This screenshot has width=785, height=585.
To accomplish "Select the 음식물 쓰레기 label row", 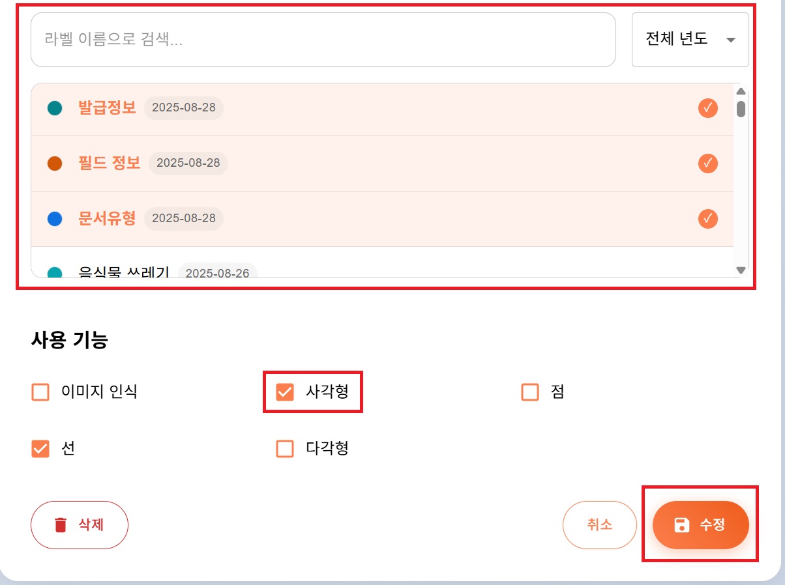I will pyautogui.click(x=383, y=263).
